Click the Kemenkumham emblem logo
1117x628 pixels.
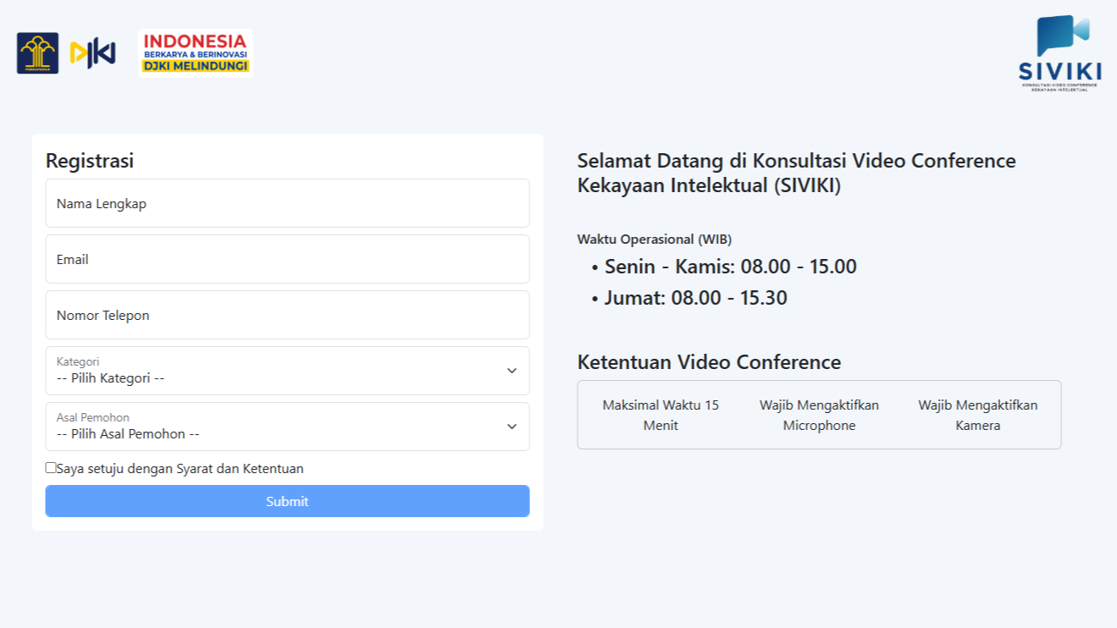pyautogui.click(x=37, y=53)
